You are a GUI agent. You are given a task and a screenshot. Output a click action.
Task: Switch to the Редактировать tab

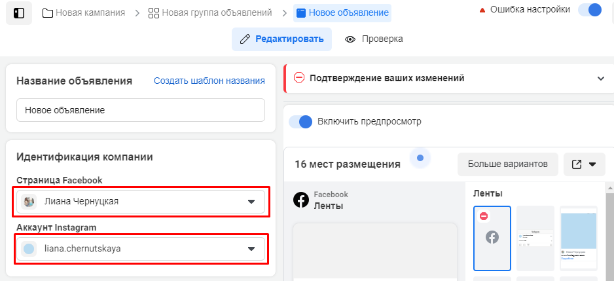pyautogui.click(x=281, y=39)
